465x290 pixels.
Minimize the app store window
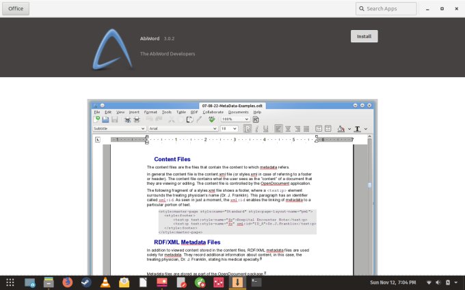click(x=427, y=9)
